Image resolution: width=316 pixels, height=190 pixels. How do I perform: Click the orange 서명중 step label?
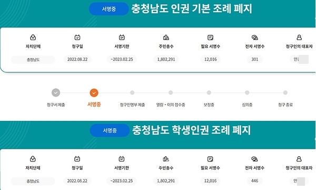tap(94, 104)
